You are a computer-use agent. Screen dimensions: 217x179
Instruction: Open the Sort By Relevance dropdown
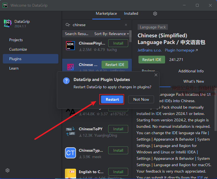[112, 34]
